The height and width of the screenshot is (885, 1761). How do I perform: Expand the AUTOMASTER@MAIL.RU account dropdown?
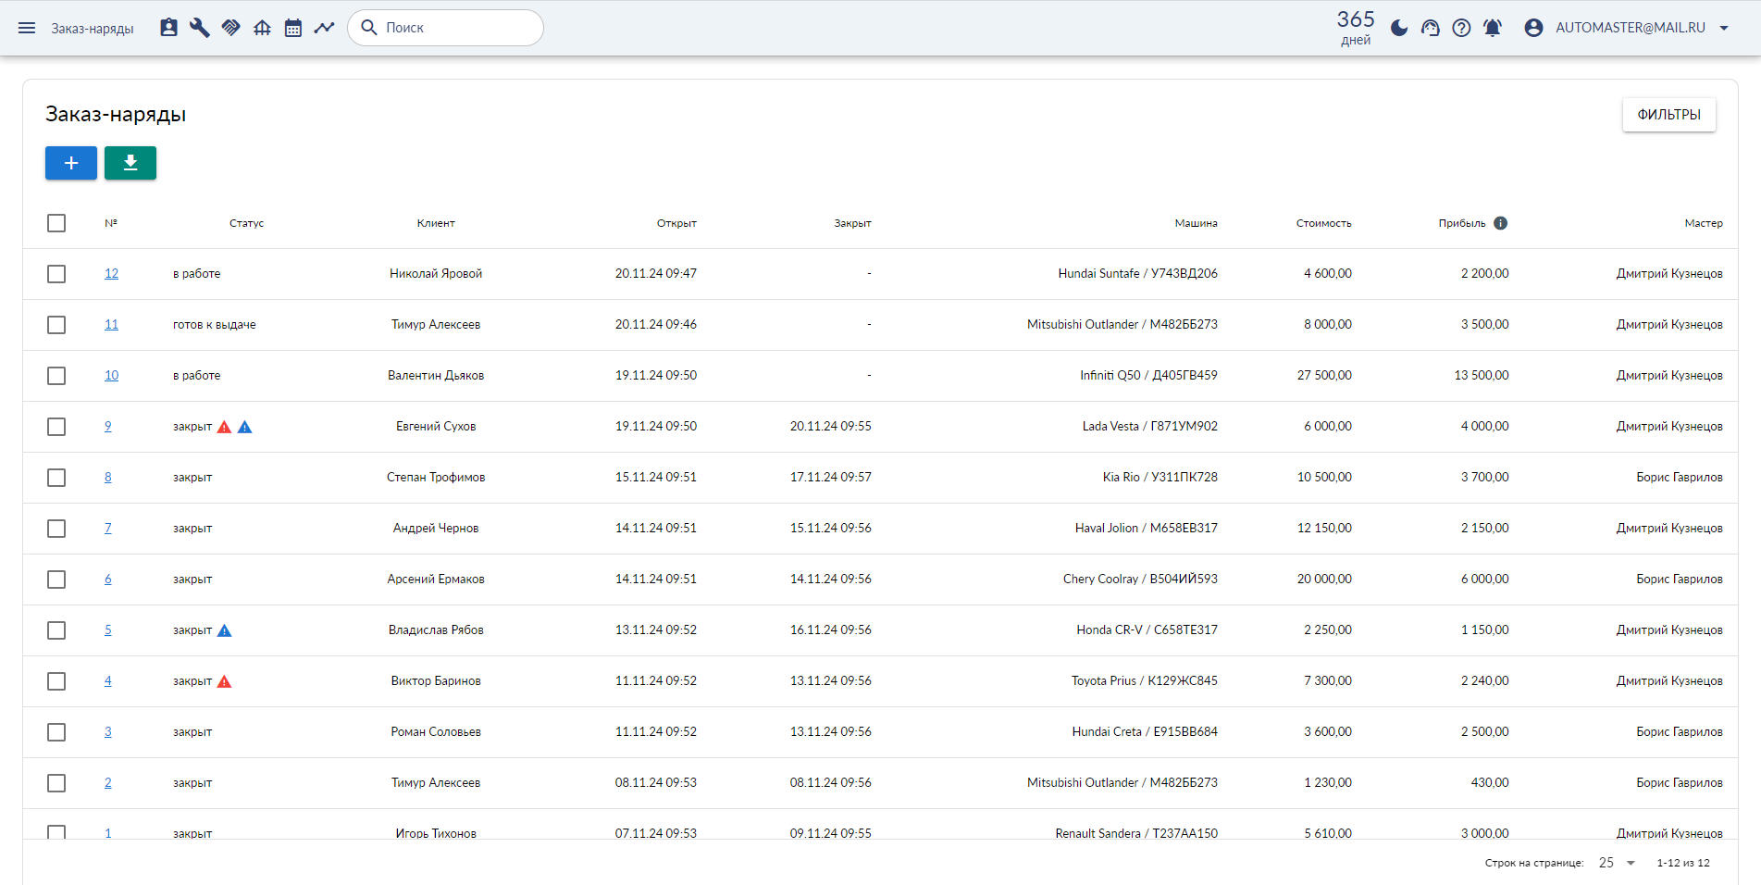pos(1628,28)
